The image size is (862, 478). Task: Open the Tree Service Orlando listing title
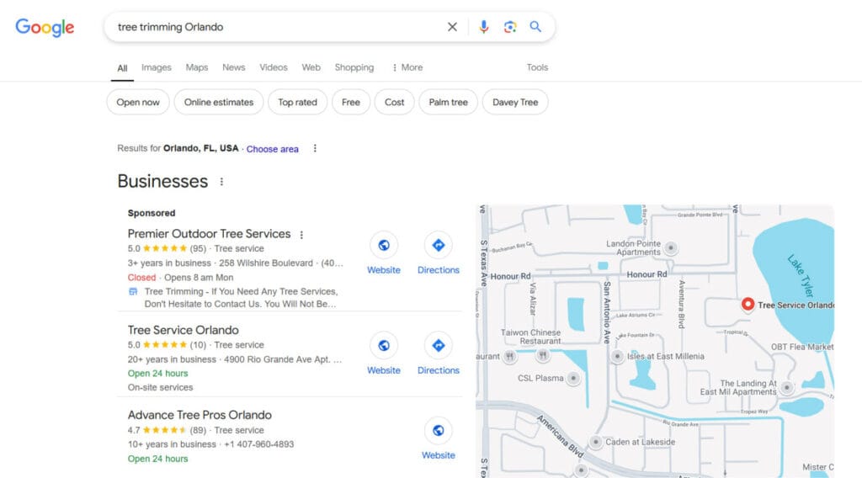point(183,330)
